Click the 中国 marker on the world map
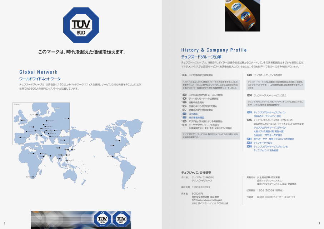 [x=59, y=148]
